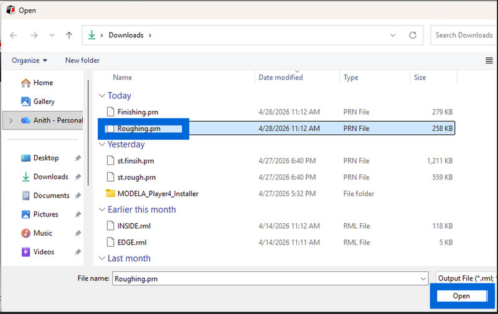Click the st.finsih.prn file icon
Screen dimensions: 498x314
(110, 161)
